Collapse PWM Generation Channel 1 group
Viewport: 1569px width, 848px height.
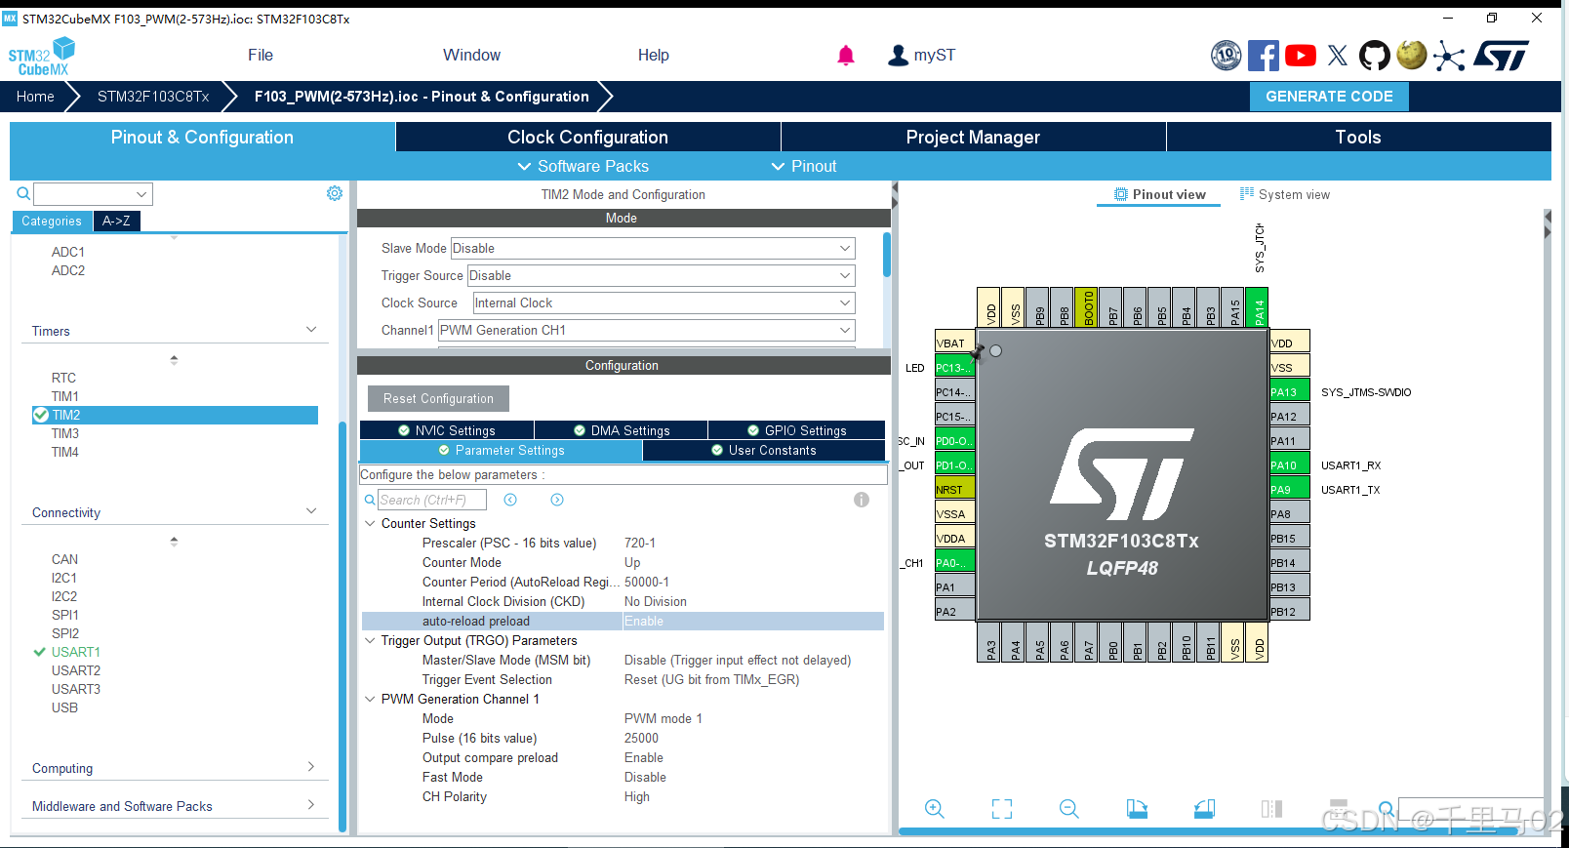click(x=371, y=699)
